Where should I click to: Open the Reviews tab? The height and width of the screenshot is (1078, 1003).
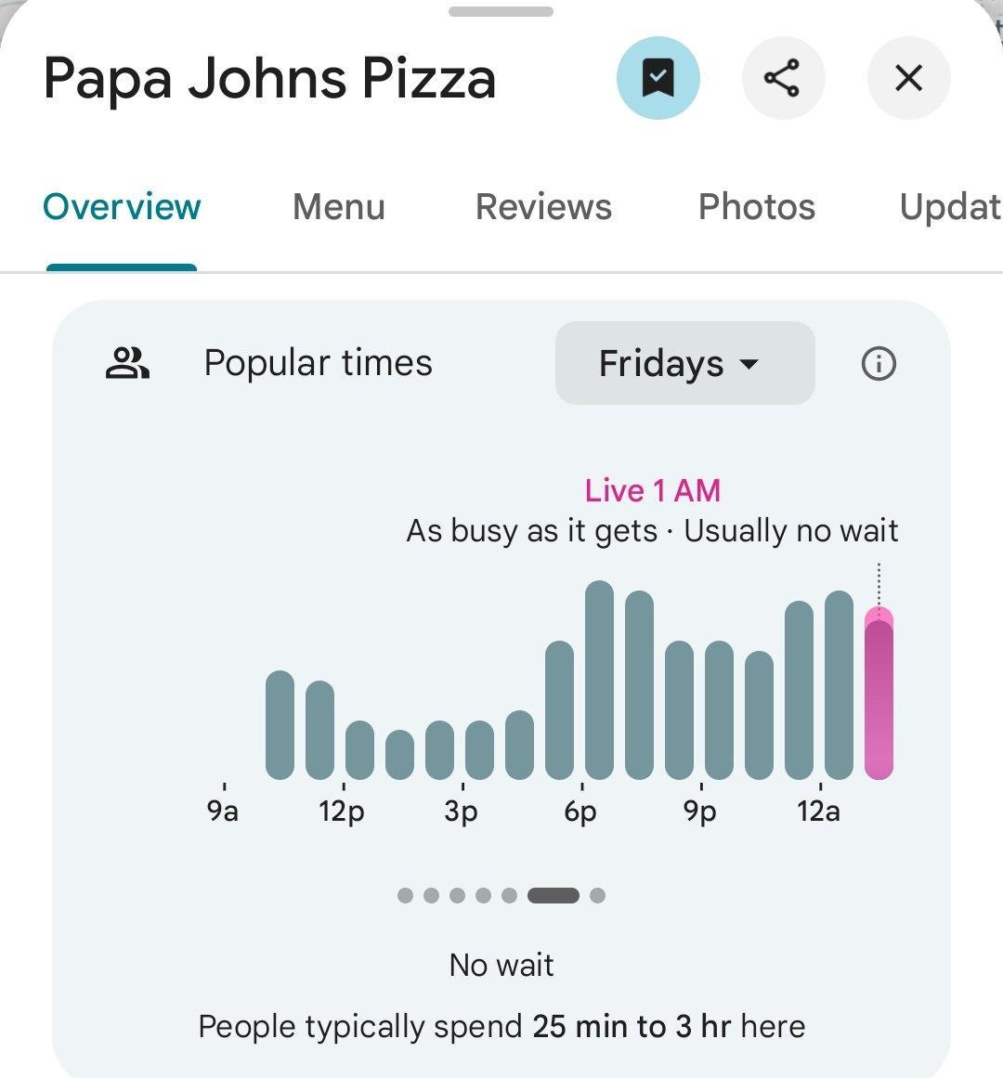[x=543, y=207]
